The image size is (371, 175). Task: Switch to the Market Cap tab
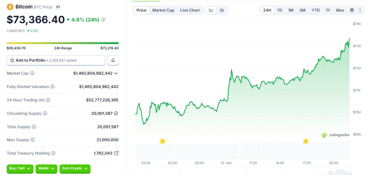[163, 10]
